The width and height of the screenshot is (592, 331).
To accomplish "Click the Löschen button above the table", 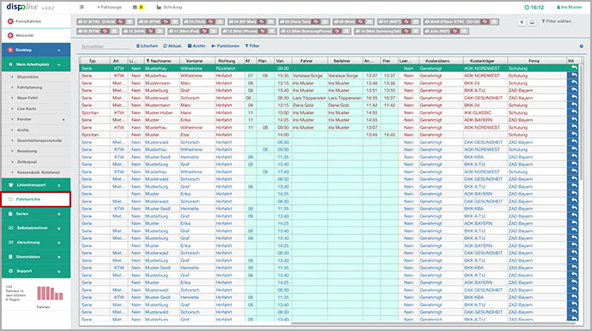I will [x=147, y=46].
